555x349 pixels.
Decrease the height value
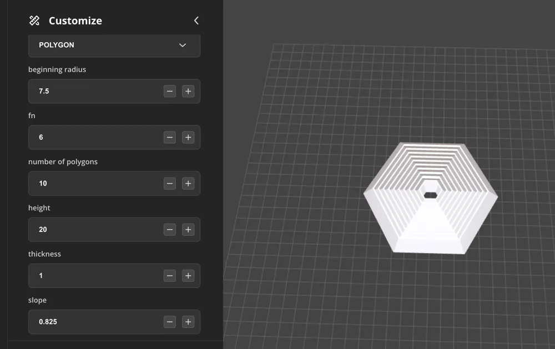pos(170,230)
